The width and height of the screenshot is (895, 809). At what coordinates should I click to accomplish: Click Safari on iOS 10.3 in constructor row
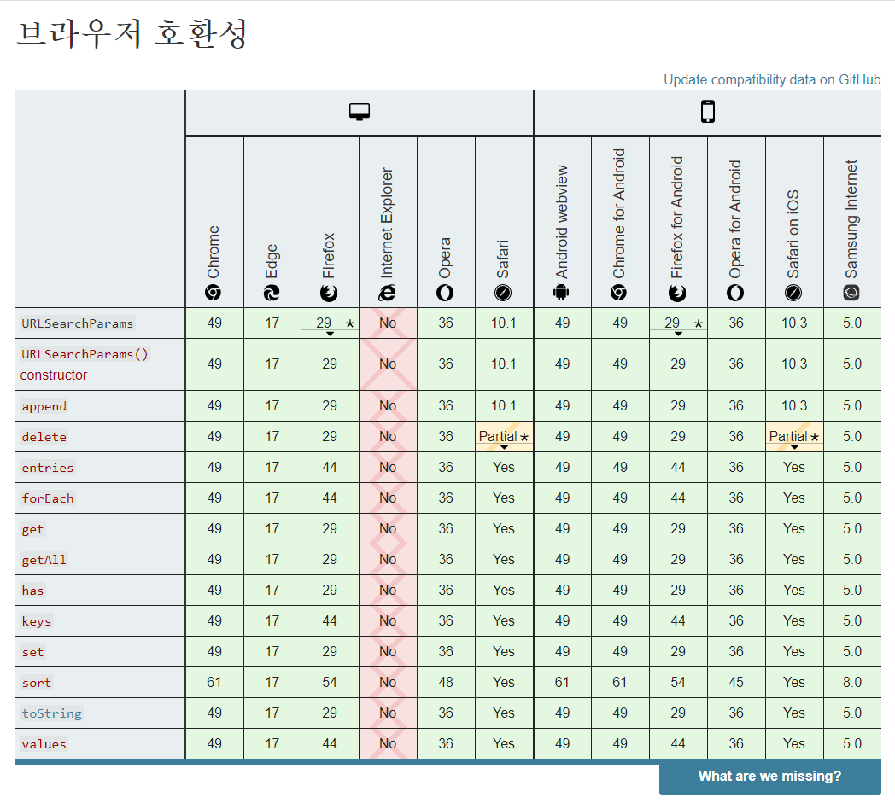tap(794, 364)
